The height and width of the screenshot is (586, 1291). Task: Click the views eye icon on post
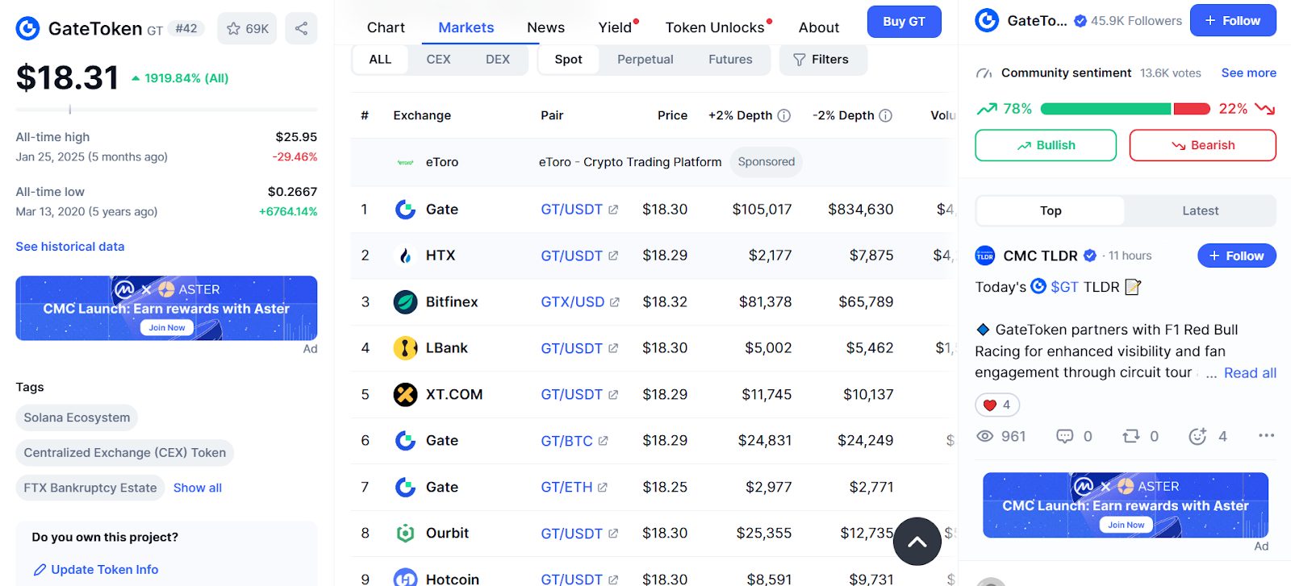pyautogui.click(x=984, y=436)
